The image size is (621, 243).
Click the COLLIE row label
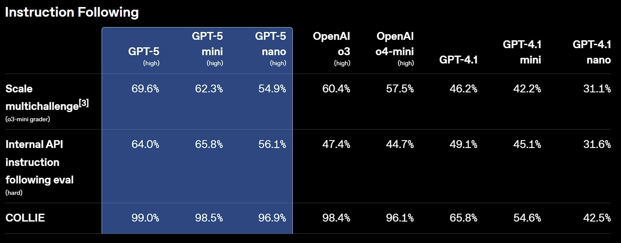(25, 218)
